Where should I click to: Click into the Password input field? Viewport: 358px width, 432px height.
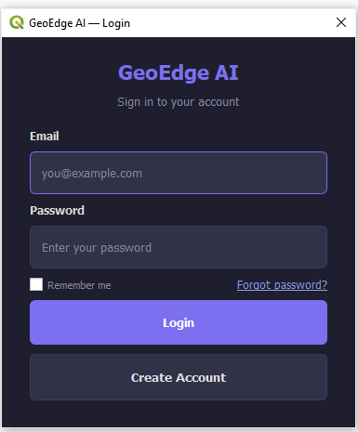pyautogui.click(x=179, y=247)
